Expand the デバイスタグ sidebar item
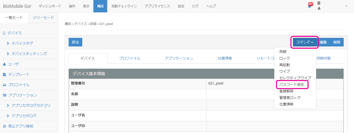Screen dimensions: 354x133 pyautogui.click(x=22, y=43)
